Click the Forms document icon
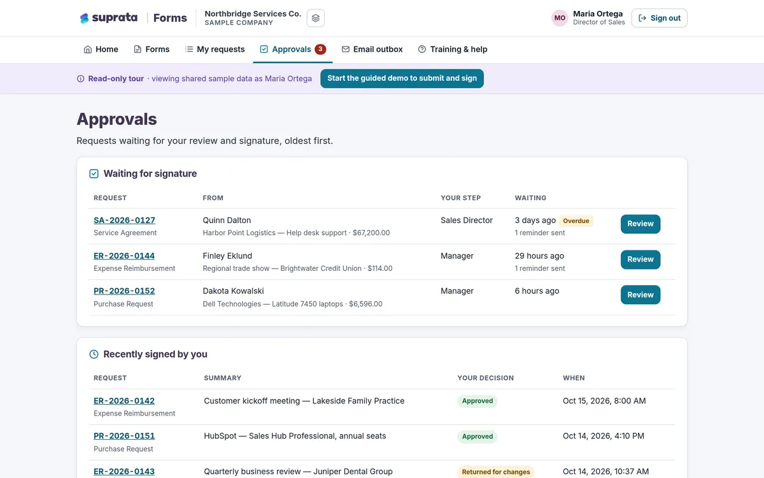This screenshot has height=478, width=764. [138, 49]
